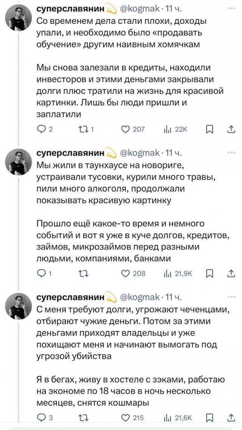Retweet the post with 1 retweet
This screenshot has height=430, width=242.
click(x=83, y=130)
